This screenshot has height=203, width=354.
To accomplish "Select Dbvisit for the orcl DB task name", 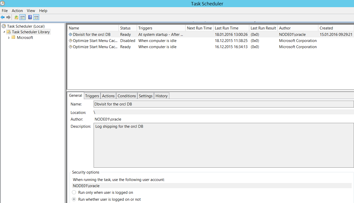I will point(92,34).
